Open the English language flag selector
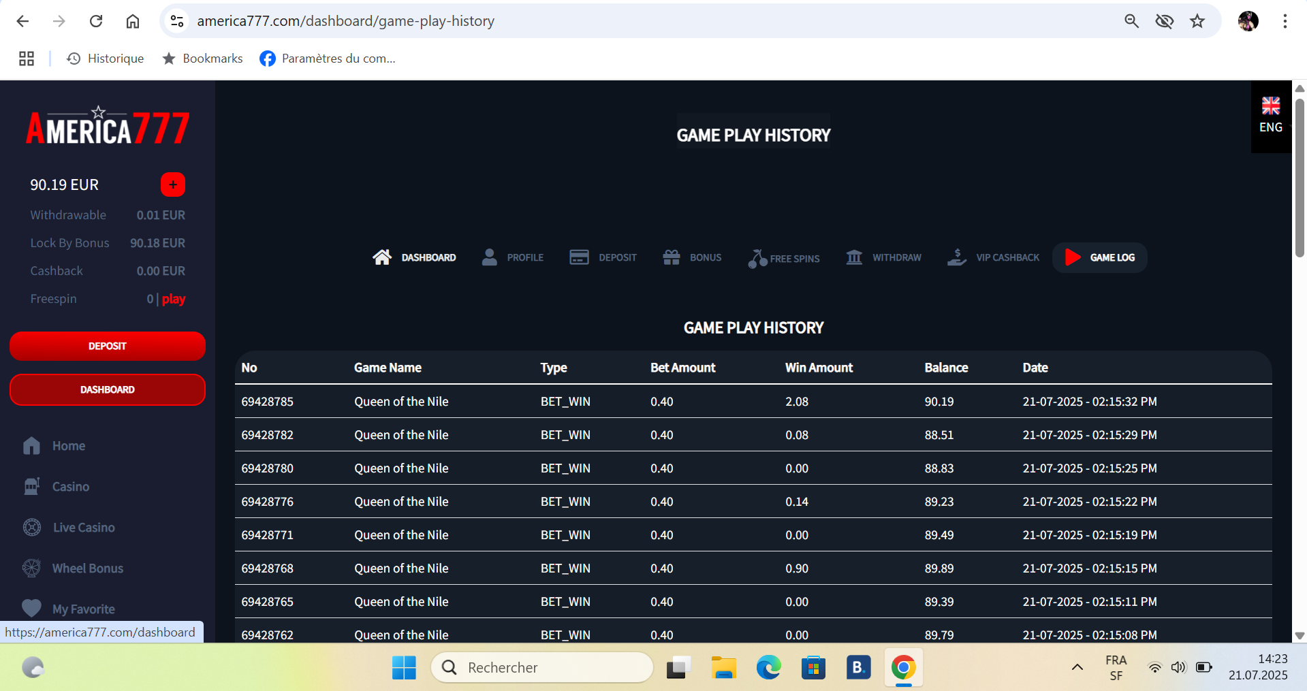1307x691 pixels. click(x=1271, y=116)
